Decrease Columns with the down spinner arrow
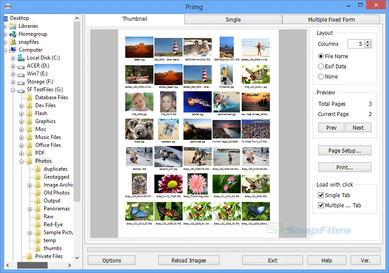The height and width of the screenshot is (273, 389). [x=368, y=46]
